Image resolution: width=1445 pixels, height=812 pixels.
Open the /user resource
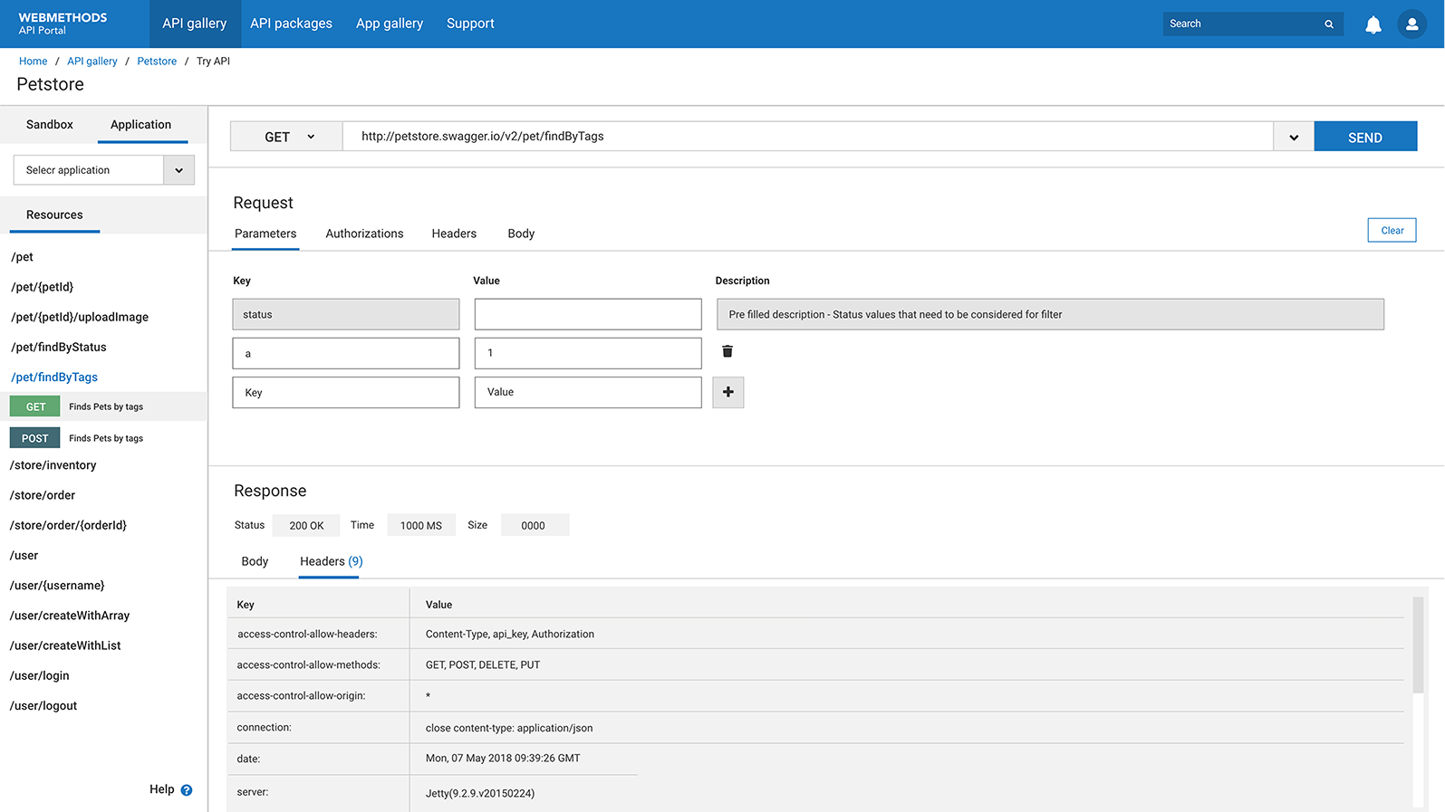(24, 556)
